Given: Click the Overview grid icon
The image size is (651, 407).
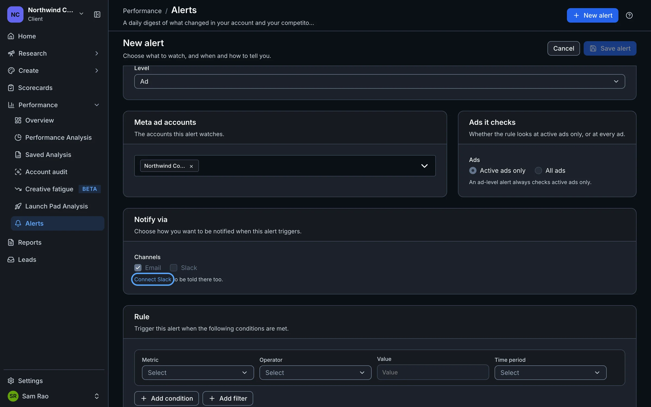Looking at the screenshot, I should pyautogui.click(x=18, y=120).
